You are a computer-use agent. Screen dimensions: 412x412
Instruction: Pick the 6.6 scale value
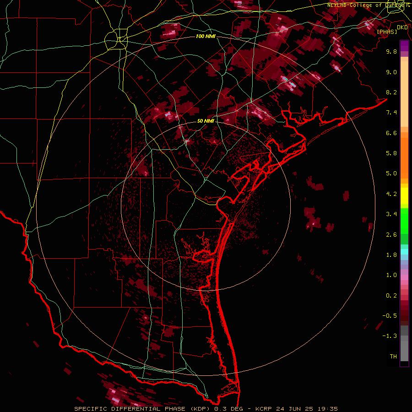(x=391, y=133)
